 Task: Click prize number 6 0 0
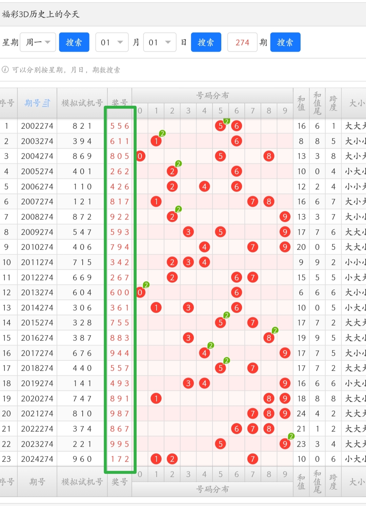[120, 292]
